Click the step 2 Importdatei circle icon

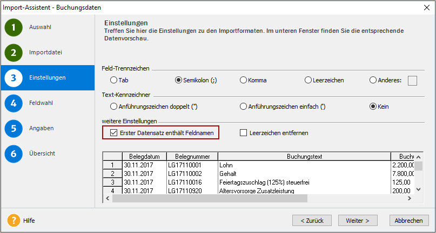coord(14,53)
